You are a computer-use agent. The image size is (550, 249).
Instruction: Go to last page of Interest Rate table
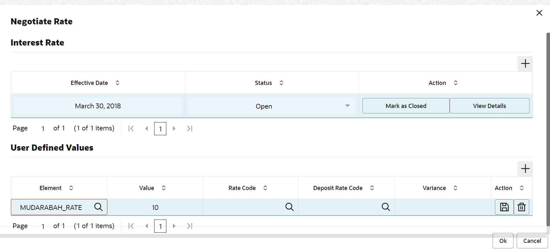tap(190, 129)
